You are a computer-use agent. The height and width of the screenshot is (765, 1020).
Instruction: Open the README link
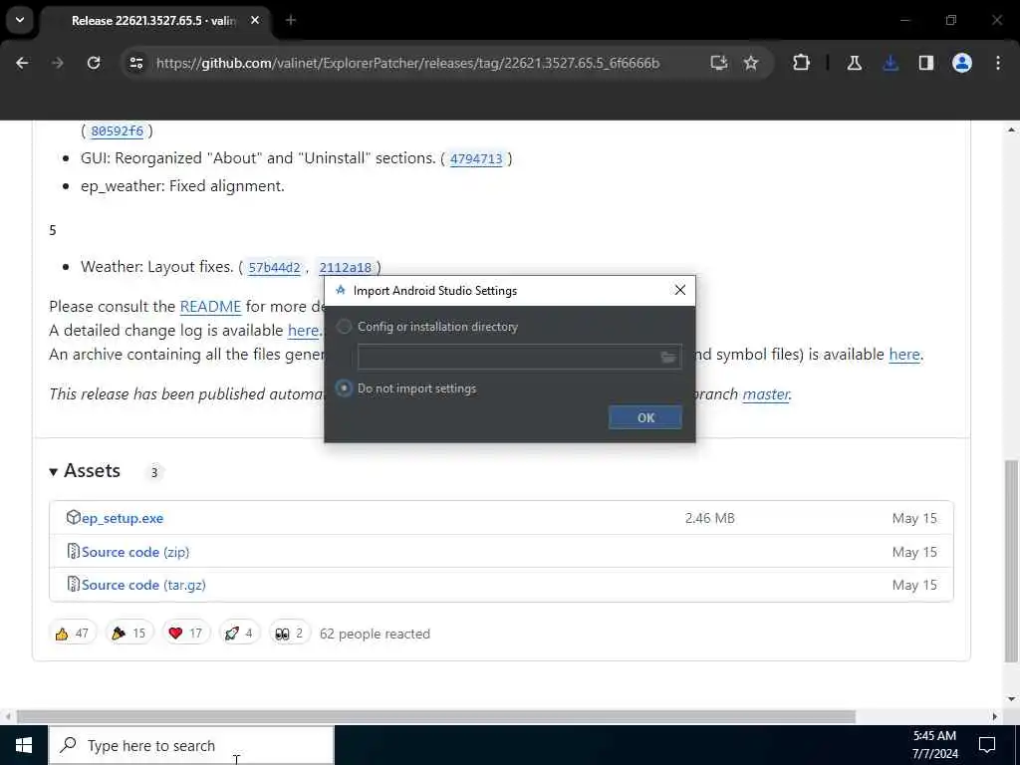pos(210,307)
